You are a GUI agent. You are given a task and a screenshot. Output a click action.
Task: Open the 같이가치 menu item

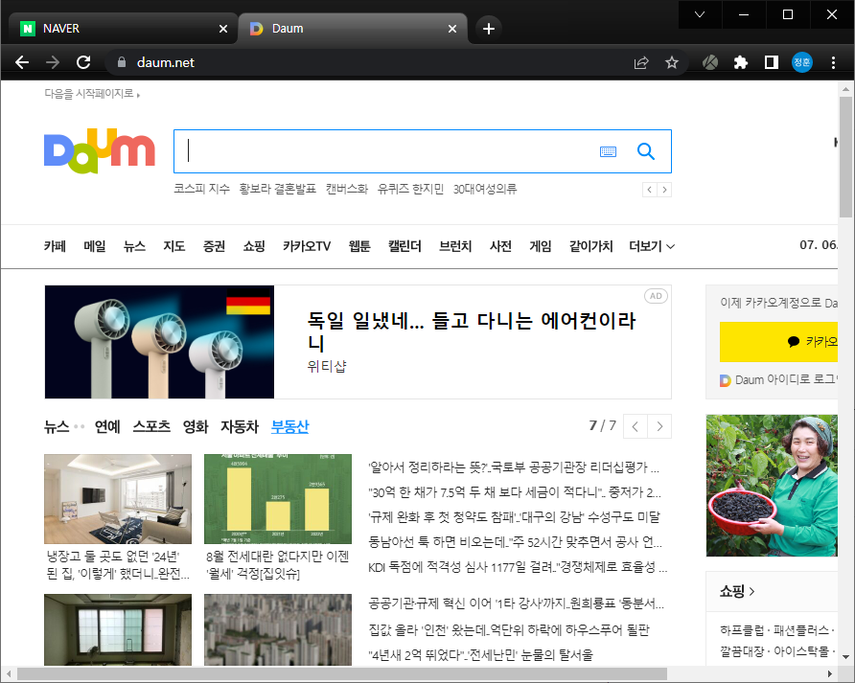click(591, 246)
